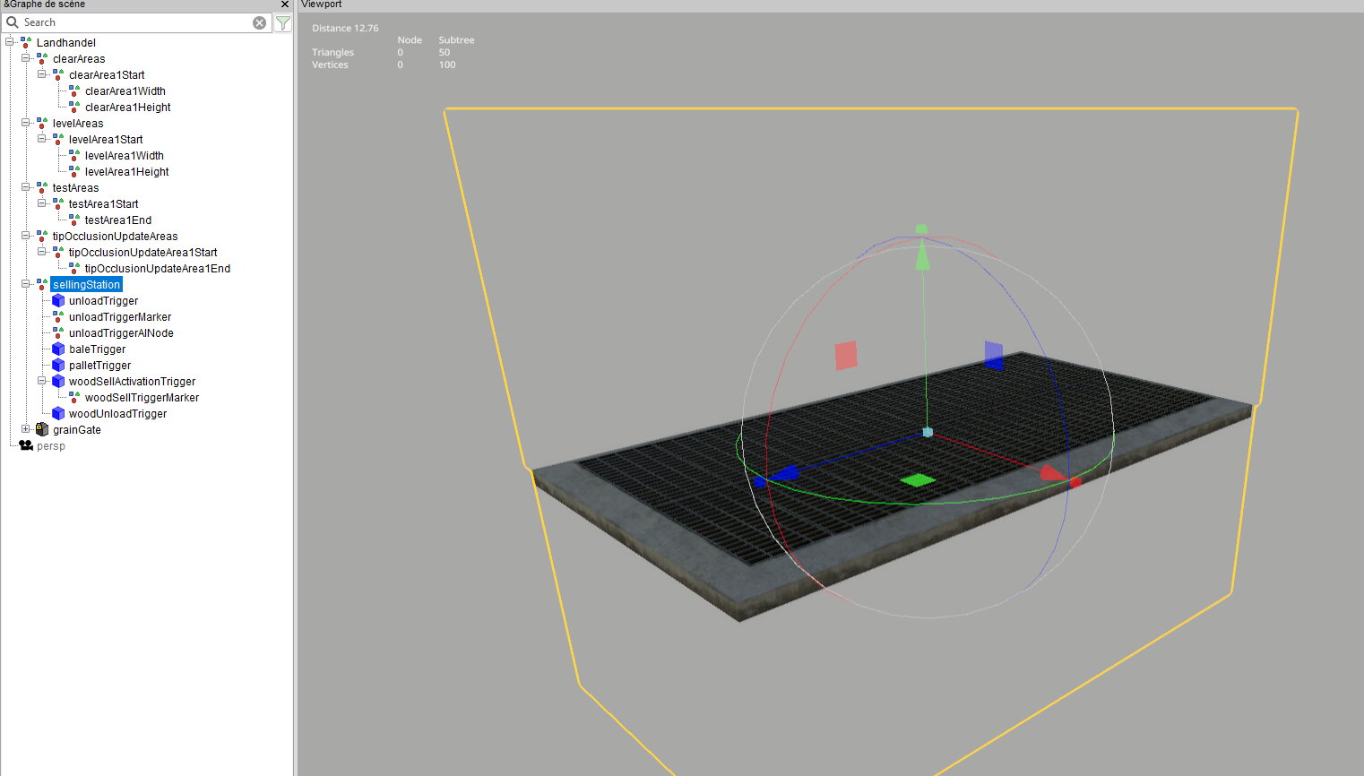Click the red X-axis arrow of the gizmo
This screenshot has width=1364, height=776.
(x=1052, y=472)
